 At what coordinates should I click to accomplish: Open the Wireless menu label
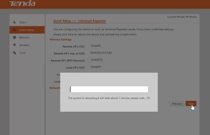[24, 45]
